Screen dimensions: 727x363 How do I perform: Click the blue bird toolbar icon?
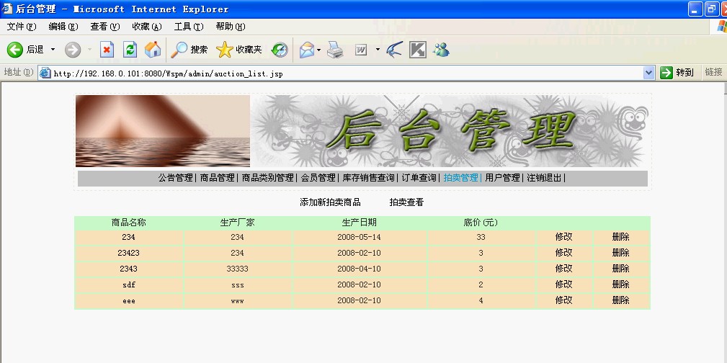(x=394, y=50)
